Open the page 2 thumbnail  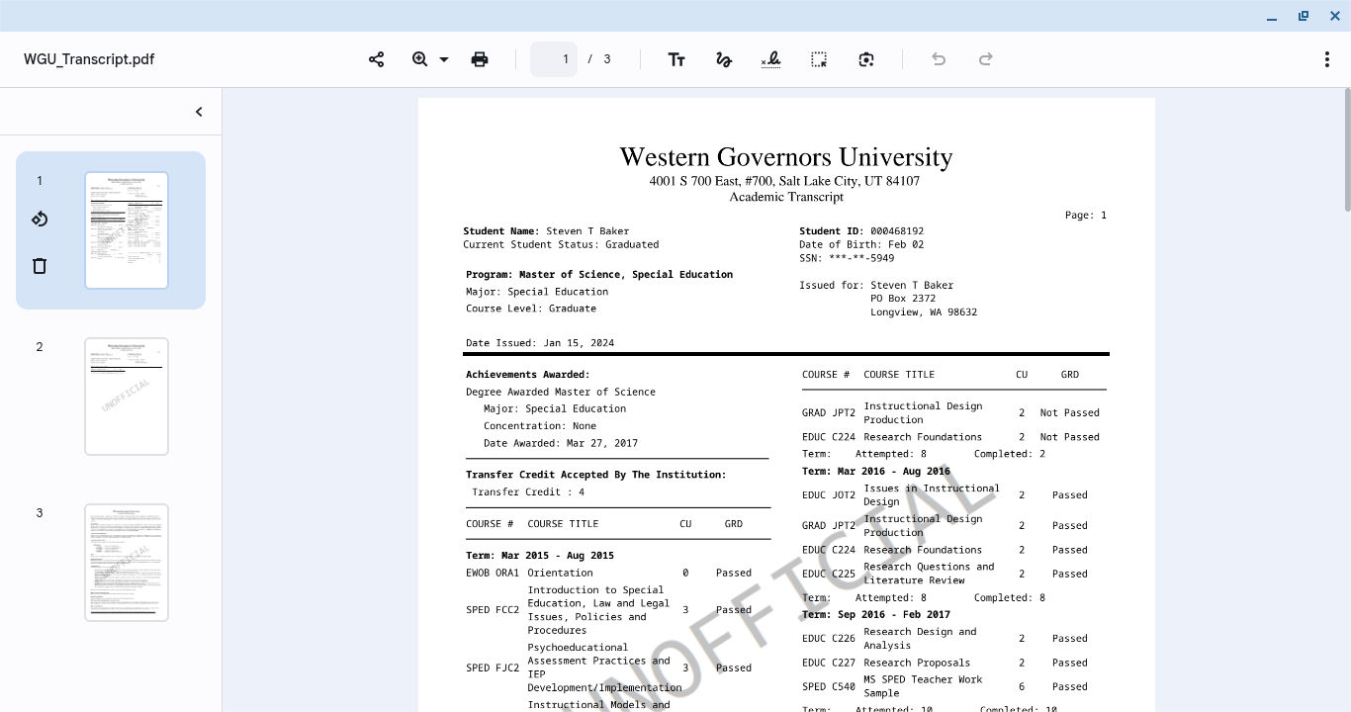coord(127,397)
